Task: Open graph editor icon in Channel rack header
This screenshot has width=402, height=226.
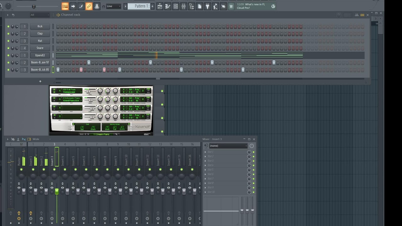Action: 357,15
